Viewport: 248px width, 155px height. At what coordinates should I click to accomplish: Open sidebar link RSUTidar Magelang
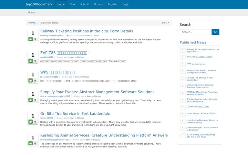[x=202, y=93]
